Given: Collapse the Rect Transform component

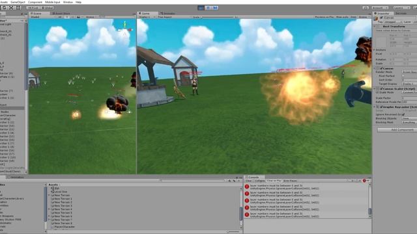Looking at the screenshot, I should [x=375, y=27].
